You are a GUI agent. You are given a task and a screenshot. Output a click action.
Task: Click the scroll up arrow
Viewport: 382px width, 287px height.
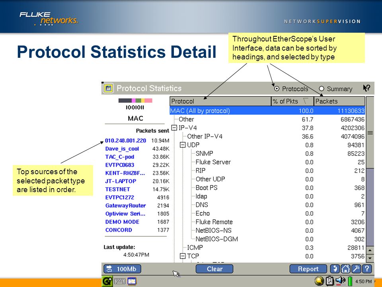click(370, 250)
